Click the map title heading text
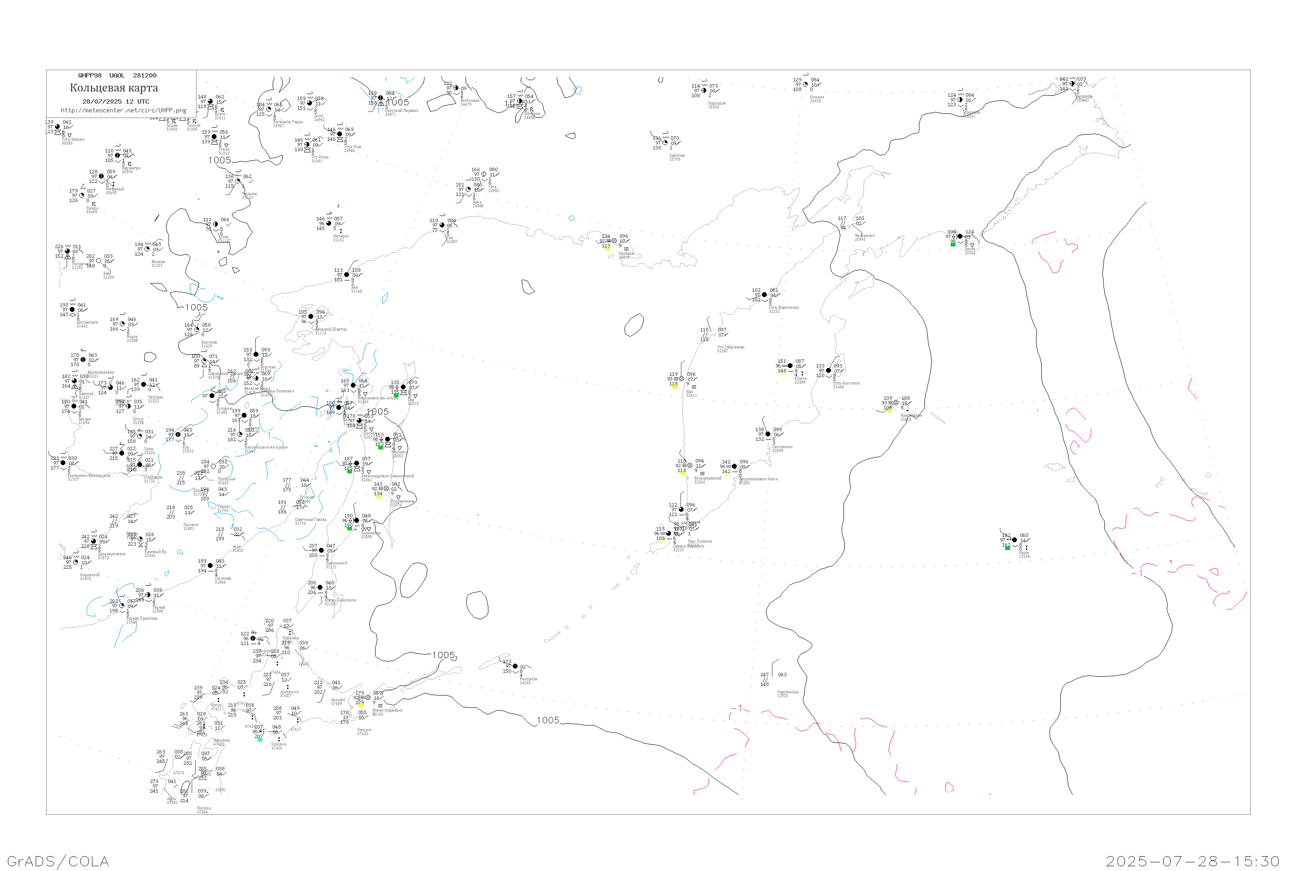The image size is (1307, 871). pyautogui.click(x=114, y=88)
